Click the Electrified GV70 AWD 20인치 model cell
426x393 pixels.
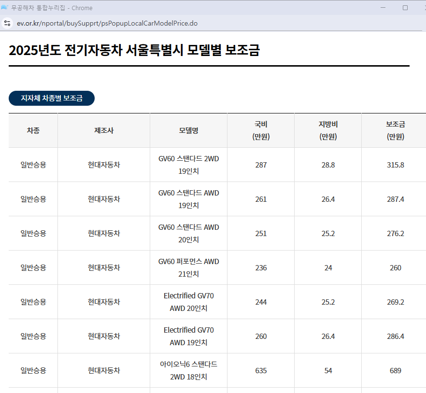[188, 302]
